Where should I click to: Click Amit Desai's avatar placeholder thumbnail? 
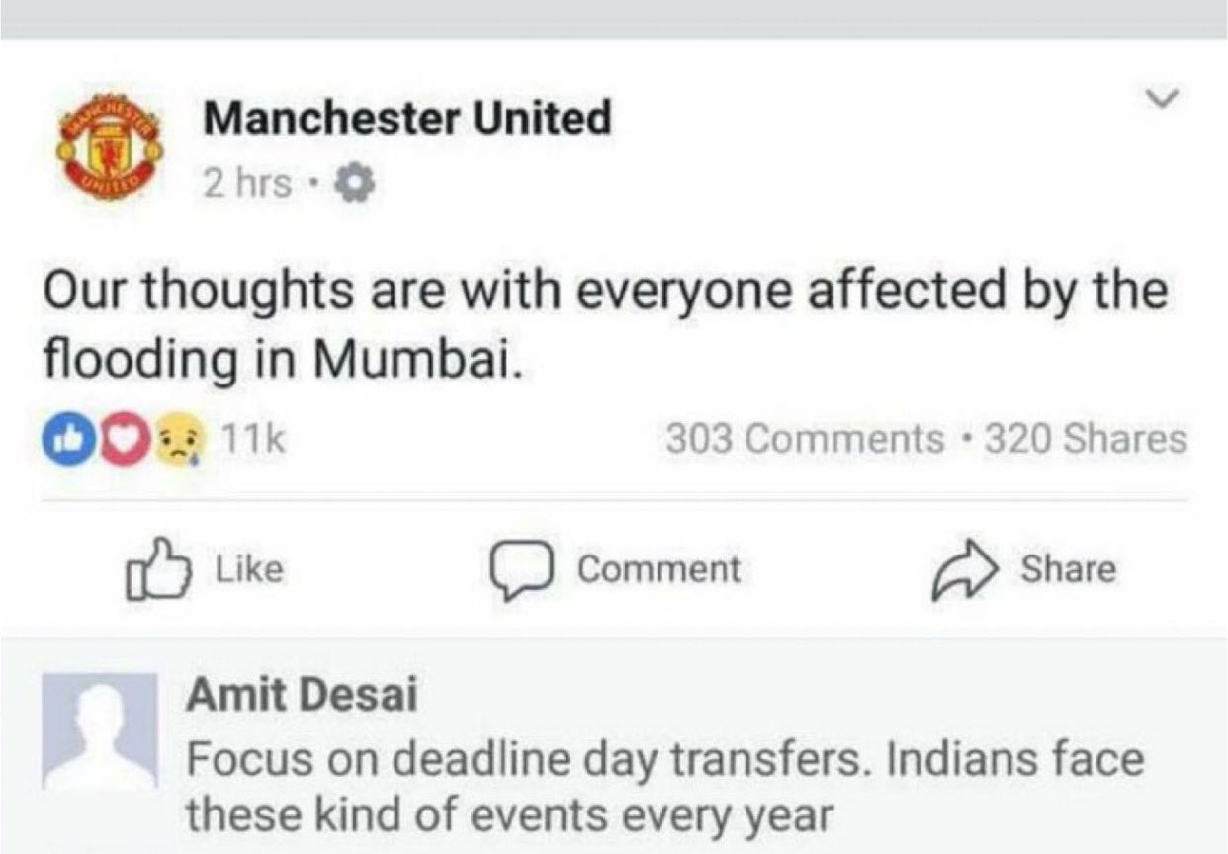coord(99,732)
